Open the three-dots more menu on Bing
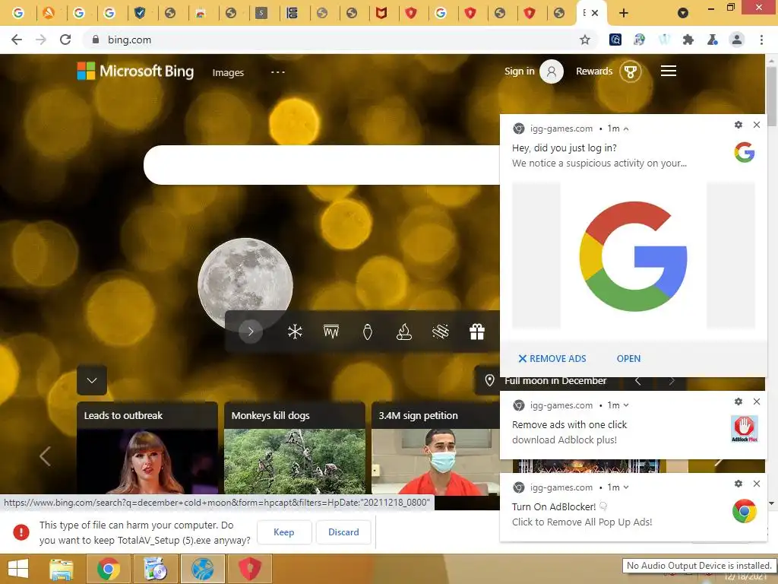Screen dimensions: 778x584 278,72
